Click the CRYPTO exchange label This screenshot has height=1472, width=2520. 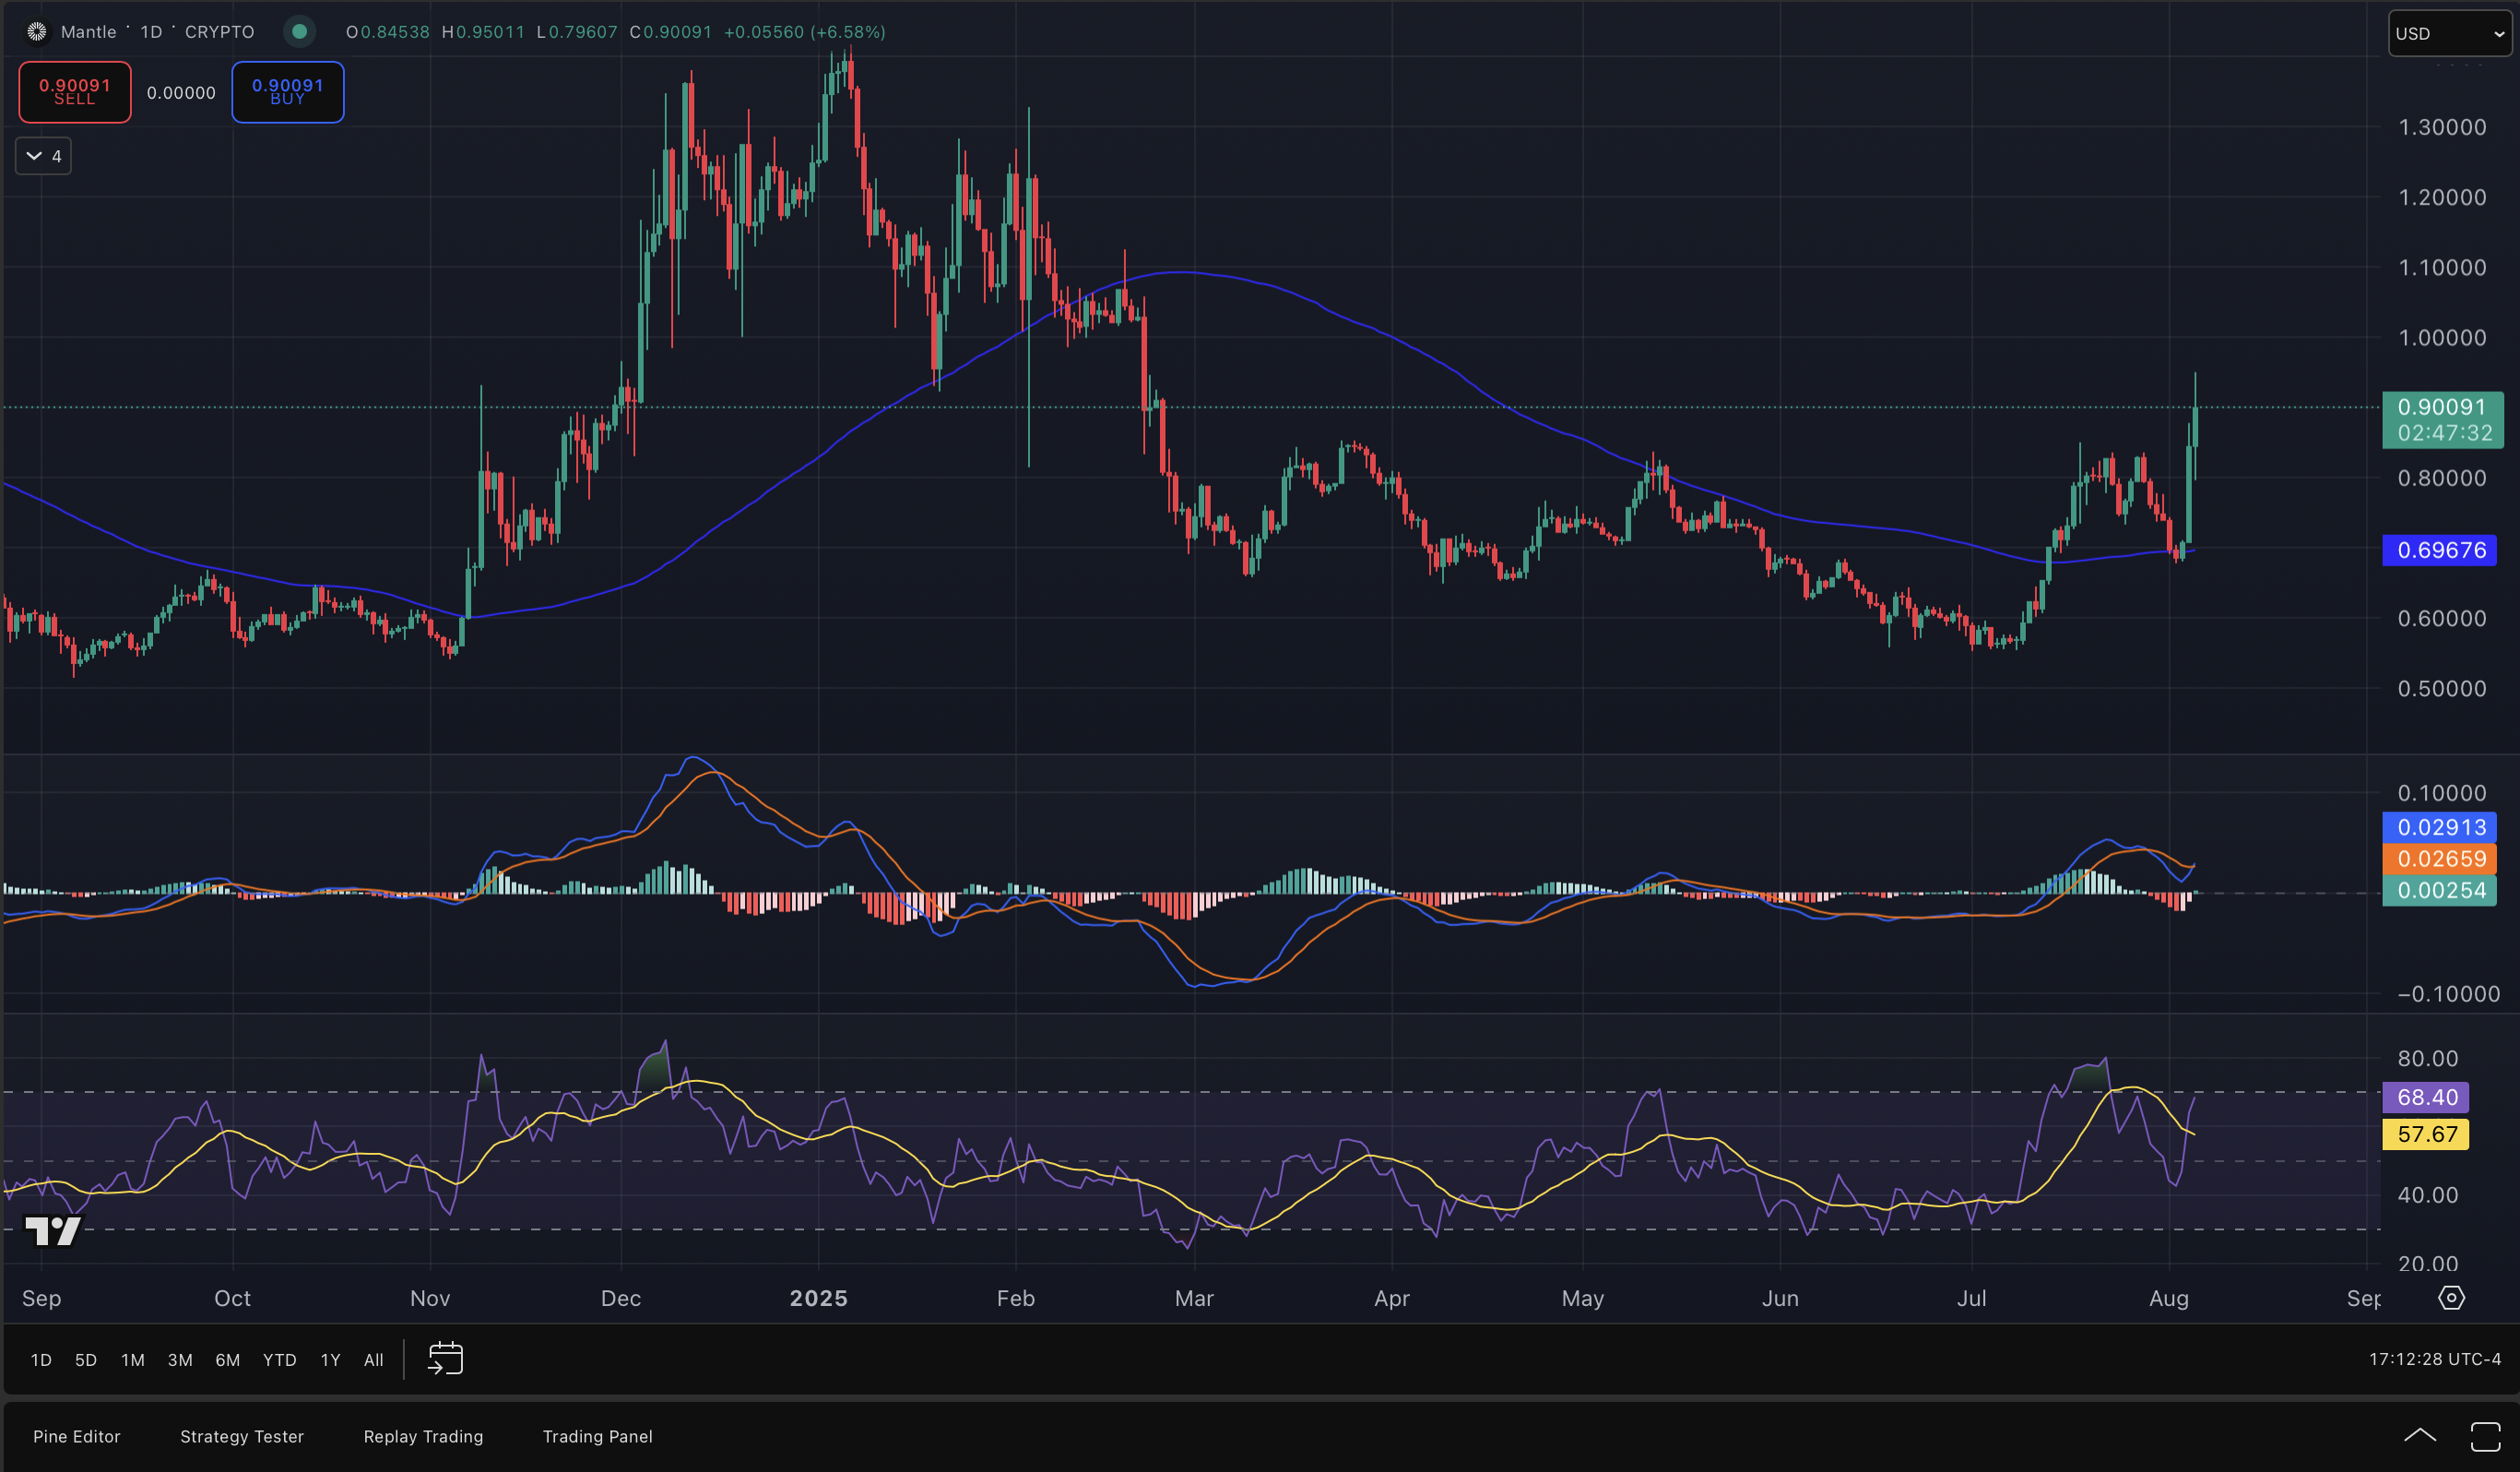(x=220, y=32)
